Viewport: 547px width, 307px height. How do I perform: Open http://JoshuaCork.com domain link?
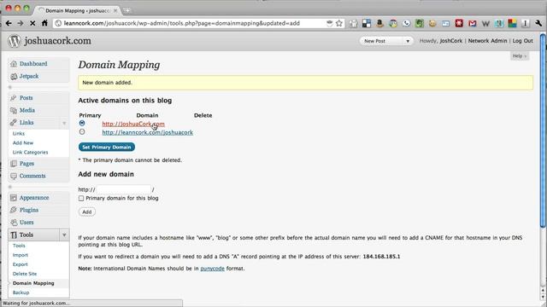click(133, 124)
